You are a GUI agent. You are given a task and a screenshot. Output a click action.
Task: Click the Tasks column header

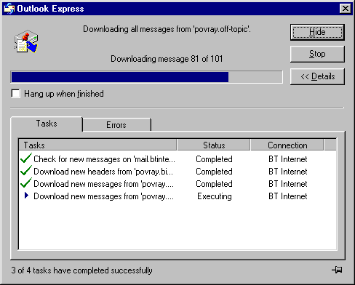click(x=97, y=145)
